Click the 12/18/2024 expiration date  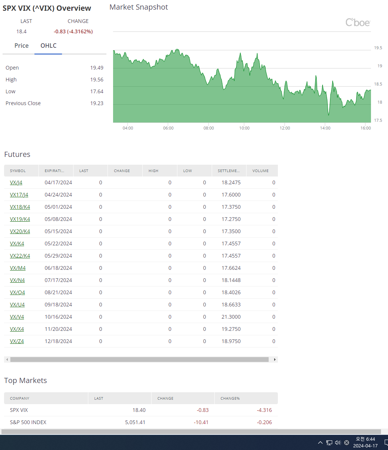58,341
